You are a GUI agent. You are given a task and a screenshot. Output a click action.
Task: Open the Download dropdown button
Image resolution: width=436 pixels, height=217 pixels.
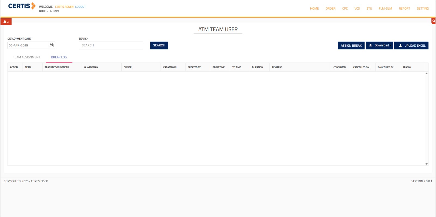pyautogui.click(x=379, y=46)
